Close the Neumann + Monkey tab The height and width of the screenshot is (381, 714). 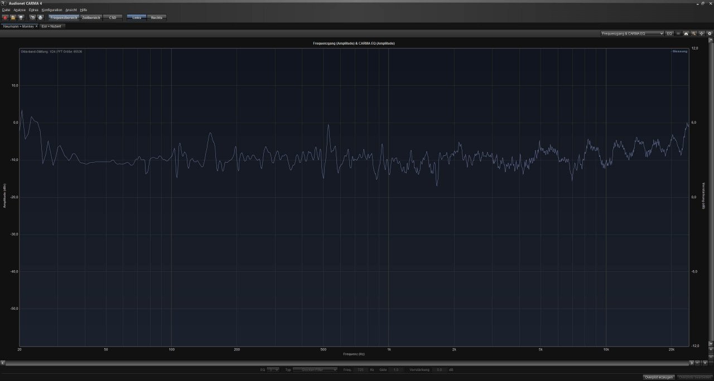click(x=36, y=26)
